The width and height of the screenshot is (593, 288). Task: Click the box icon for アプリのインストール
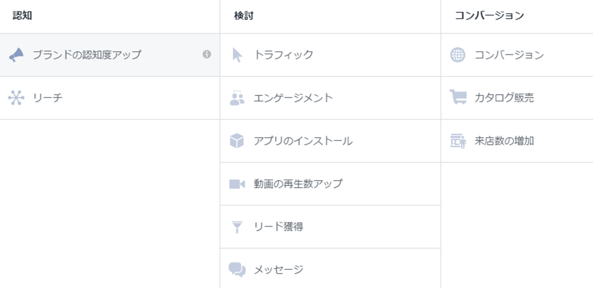237,141
